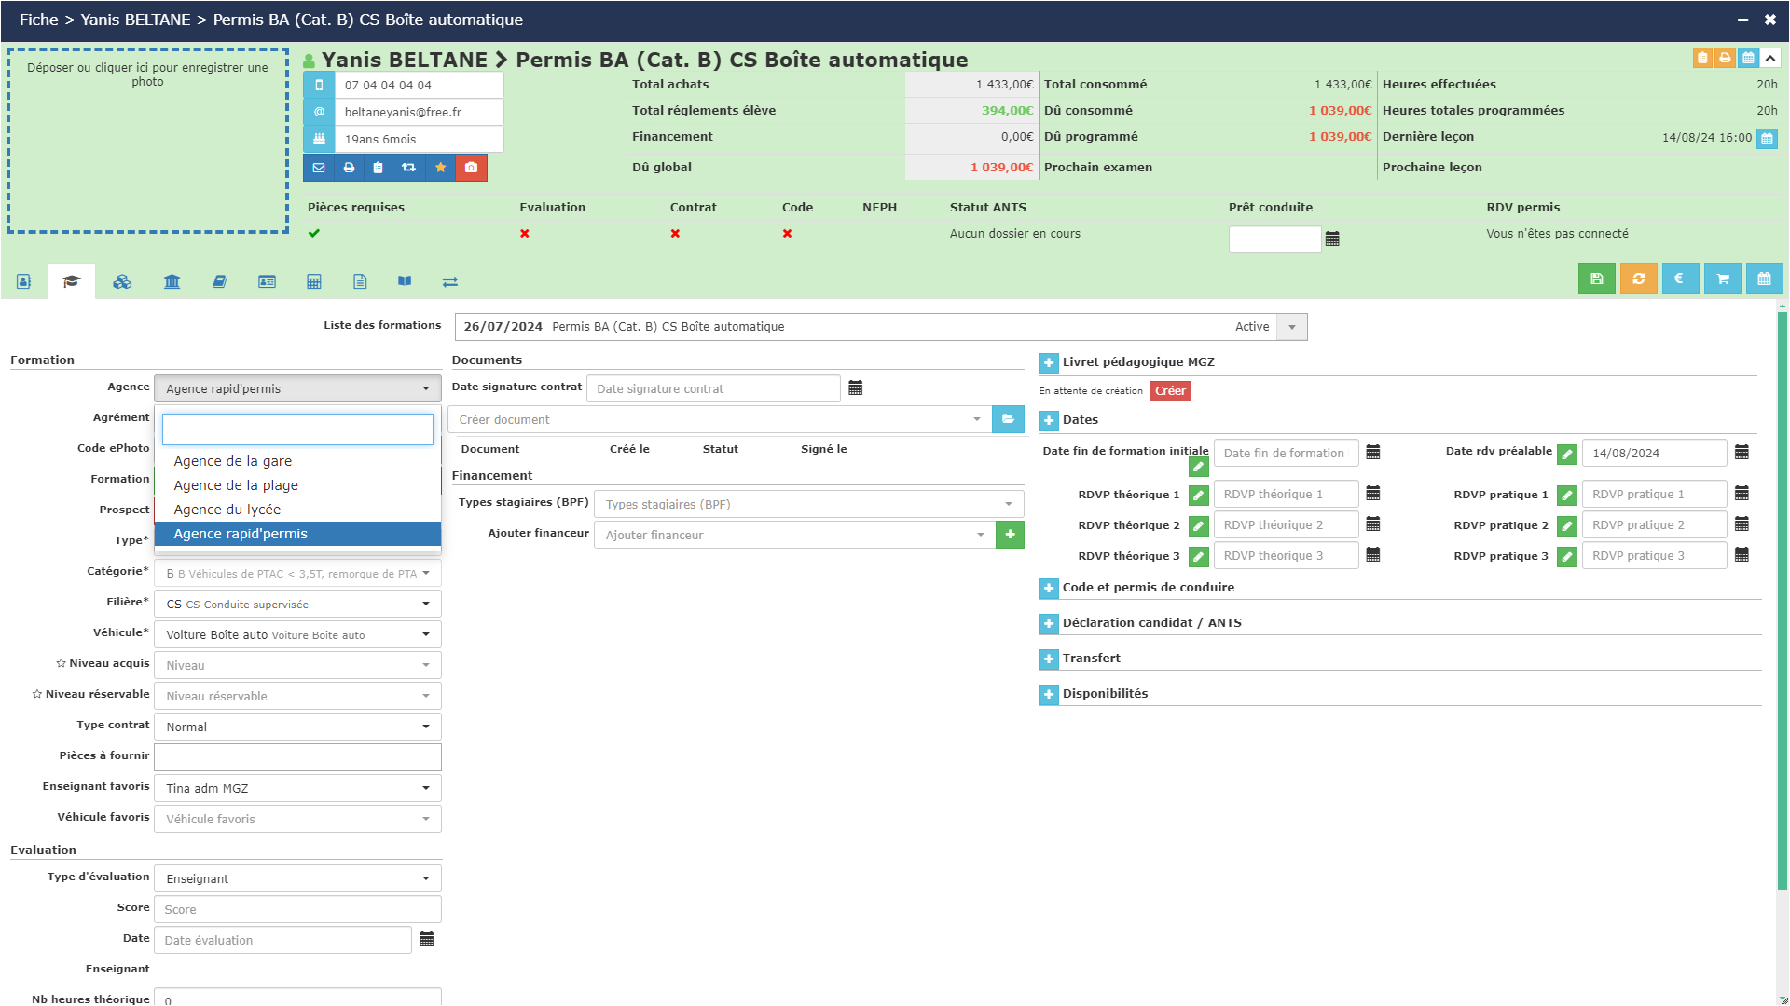Screen dimensions: 1790x1006
Task: Open the Date évaluation calendar picker
Action: 427,940
